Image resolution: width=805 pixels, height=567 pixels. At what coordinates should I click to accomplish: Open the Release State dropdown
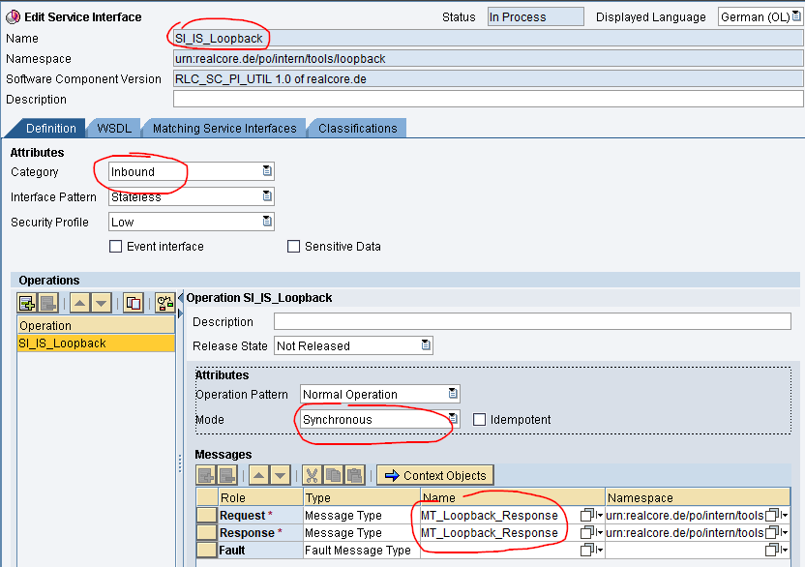coord(425,345)
